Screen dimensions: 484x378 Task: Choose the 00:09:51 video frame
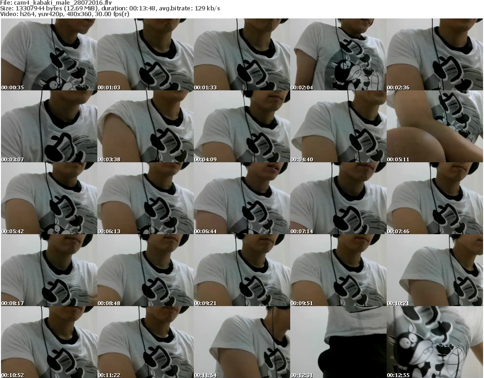click(x=338, y=270)
